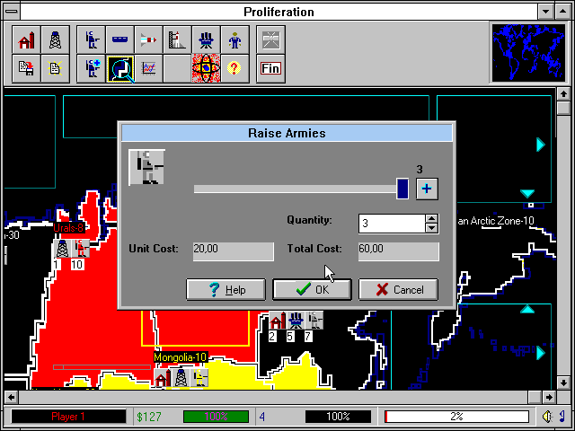Screen dimensions: 575x431
Task: Pick the suited diplomat figure icon
Action: coord(234,40)
